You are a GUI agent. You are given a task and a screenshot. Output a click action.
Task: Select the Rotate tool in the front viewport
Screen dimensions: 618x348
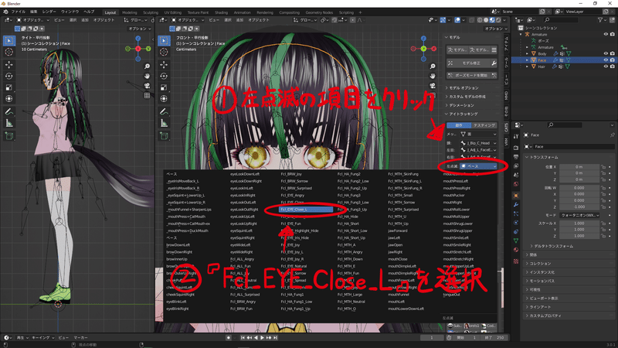click(x=164, y=76)
